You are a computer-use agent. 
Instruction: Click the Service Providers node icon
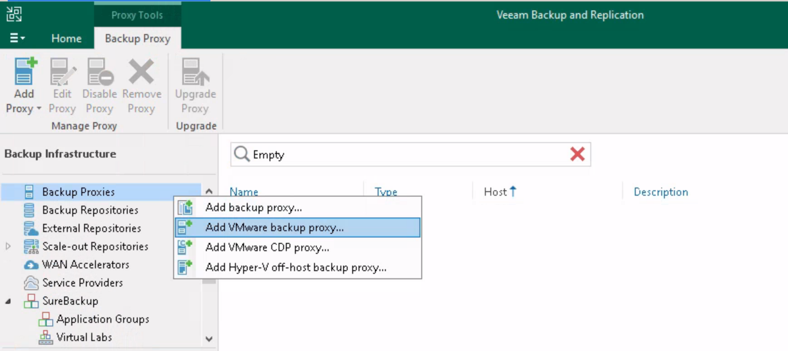click(x=31, y=283)
